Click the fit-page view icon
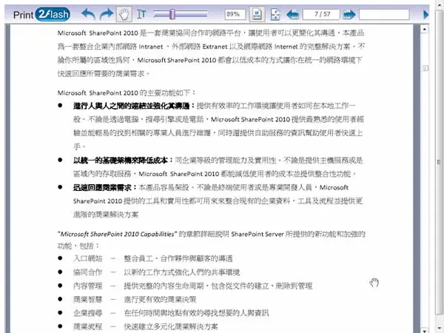 click(275, 14)
